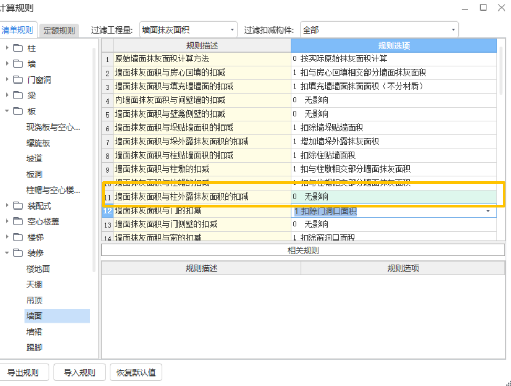Viewport: 511px width, 386px height.
Task: Click the 规则选项 column header in upper table
Action: (394, 46)
